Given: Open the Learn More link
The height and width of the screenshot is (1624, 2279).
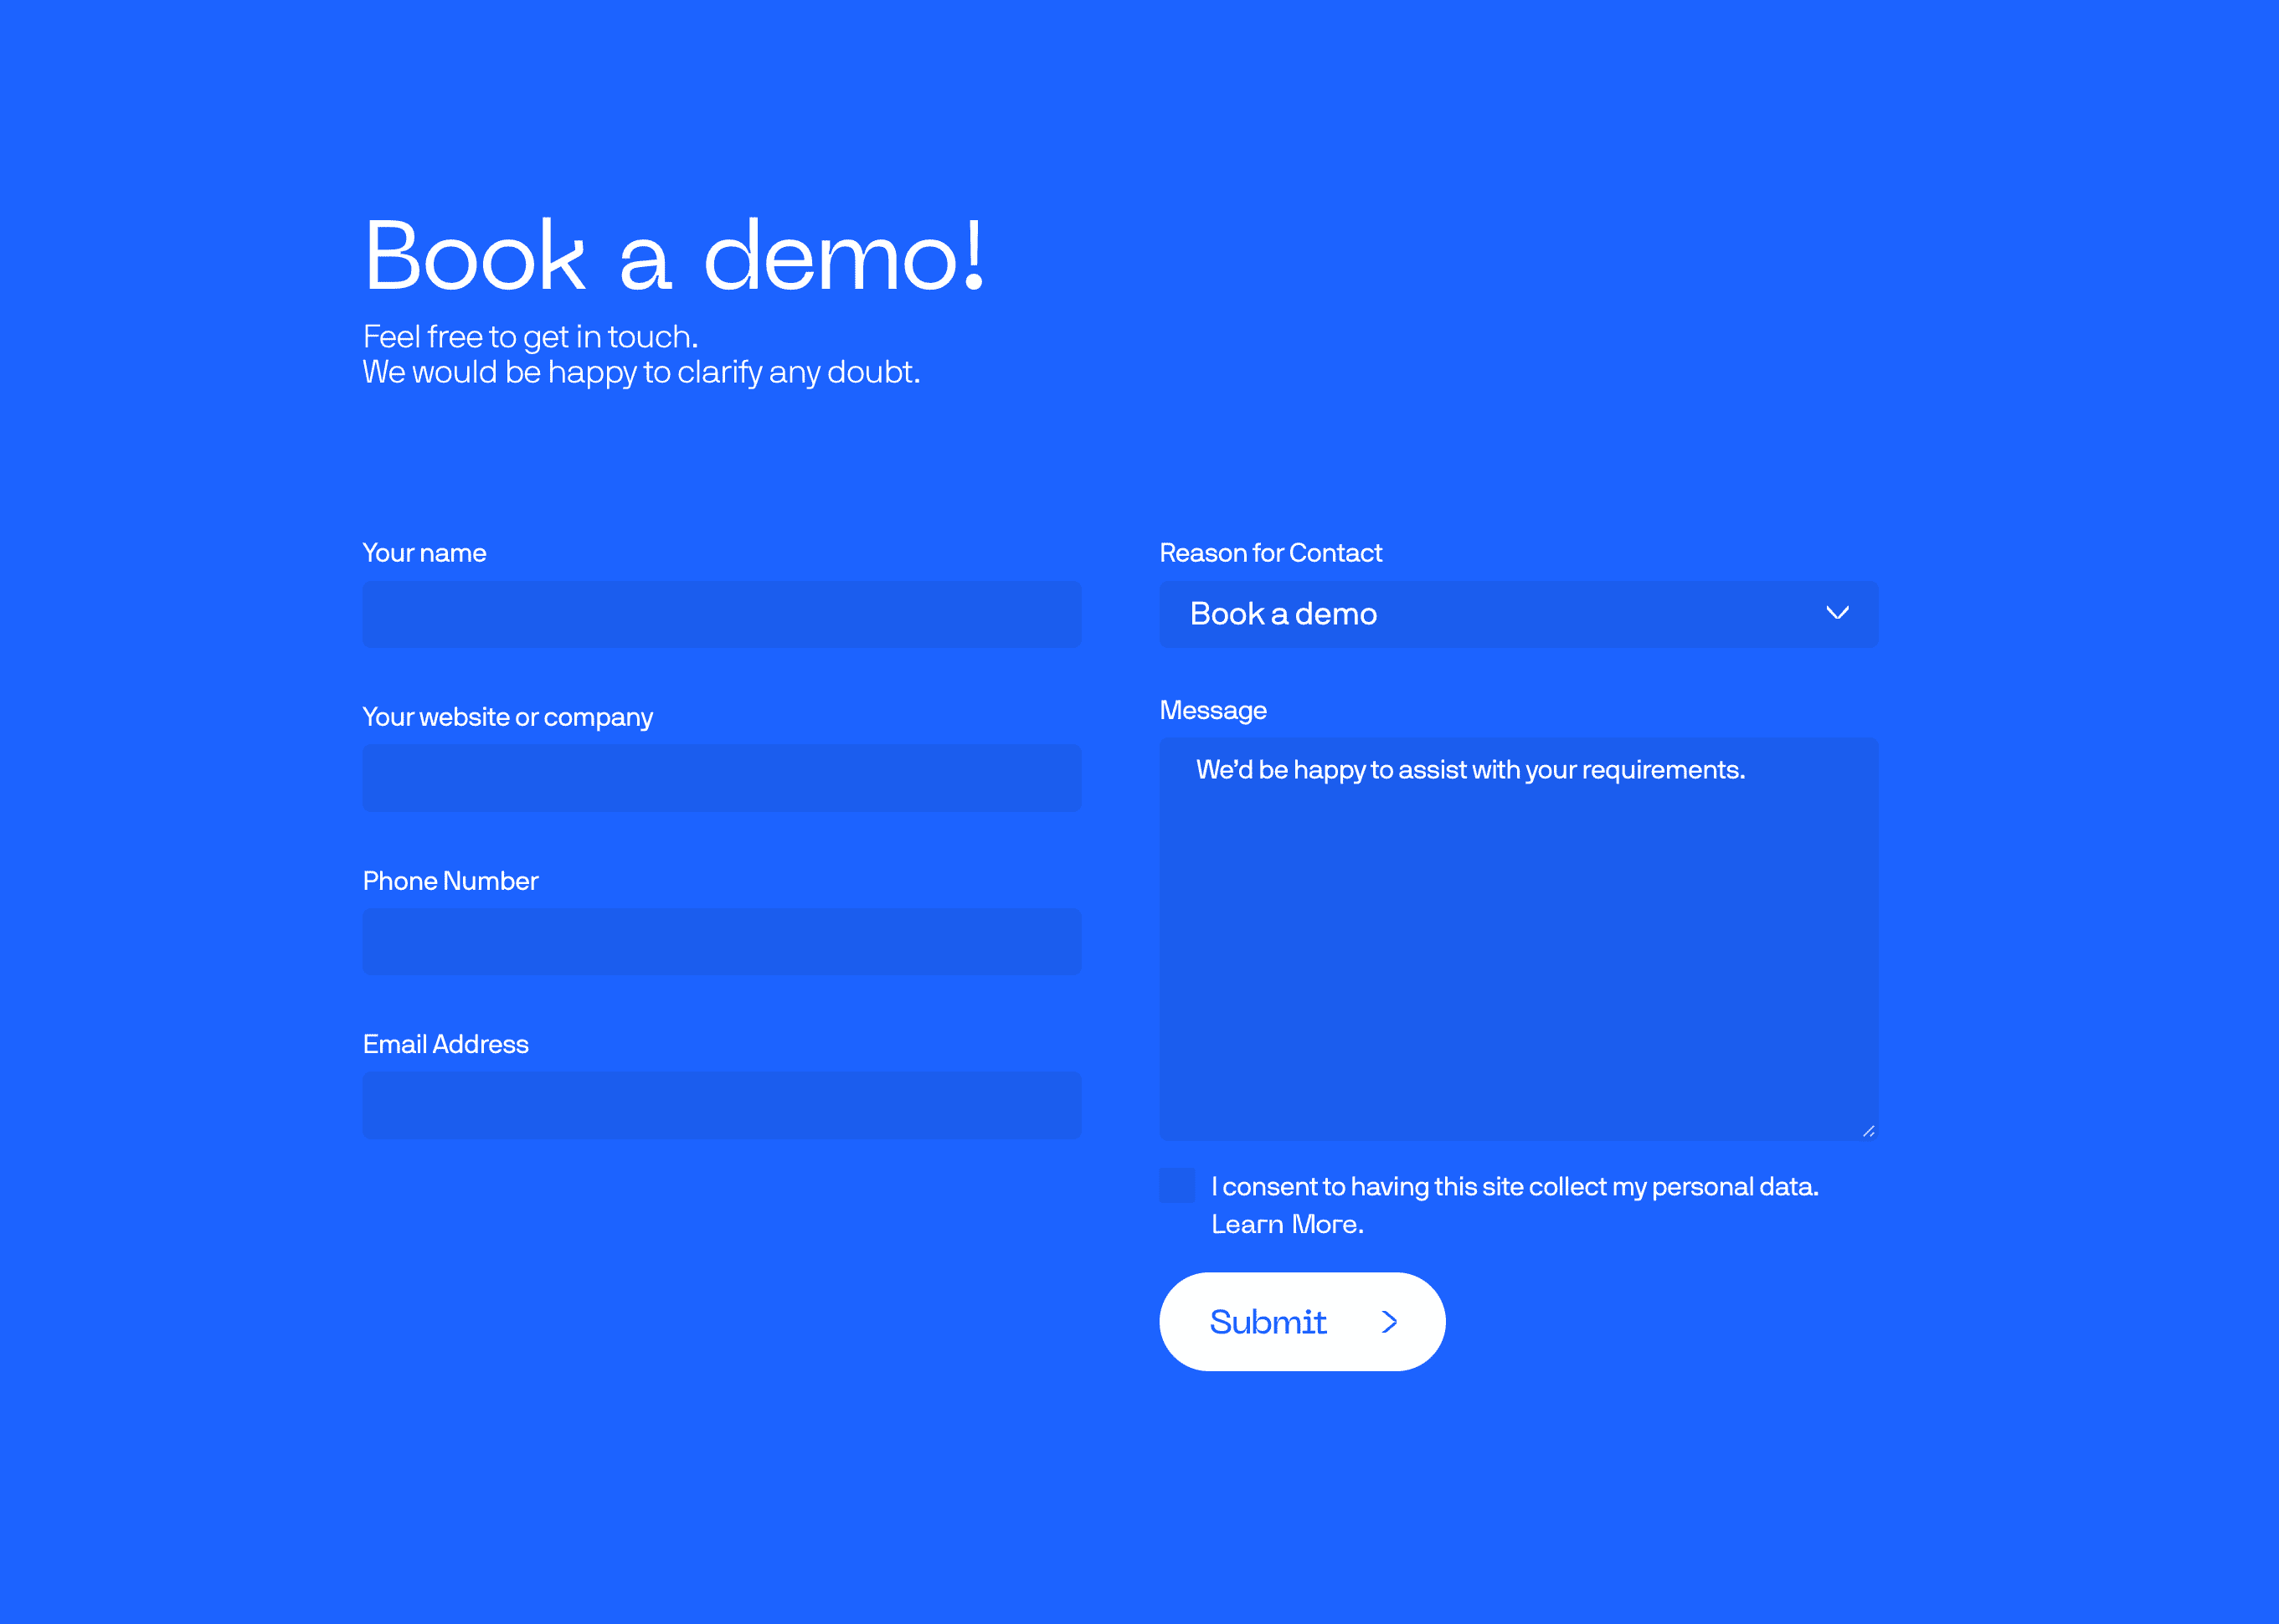Looking at the screenshot, I should coord(1286,1224).
